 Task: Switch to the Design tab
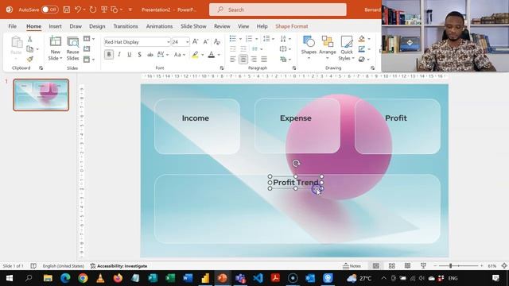pyautogui.click(x=97, y=26)
